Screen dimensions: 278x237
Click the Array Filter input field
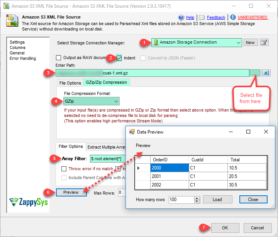pos(108,159)
